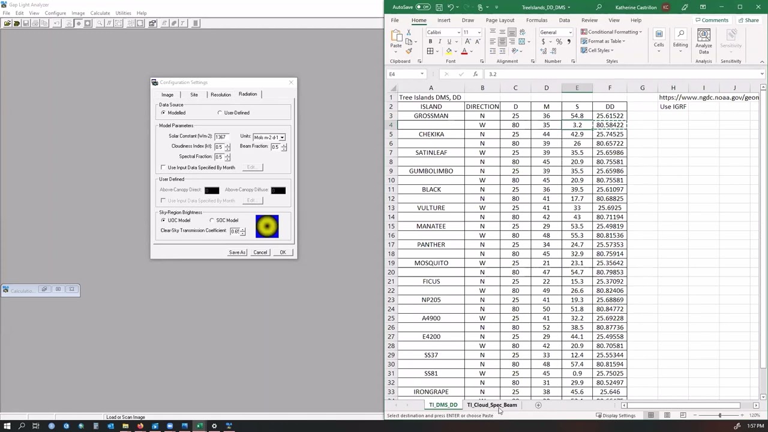The width and height of the screenshot is (768, 432).
Task: Open the Name Box dropdown arrow
Action: 422,74
